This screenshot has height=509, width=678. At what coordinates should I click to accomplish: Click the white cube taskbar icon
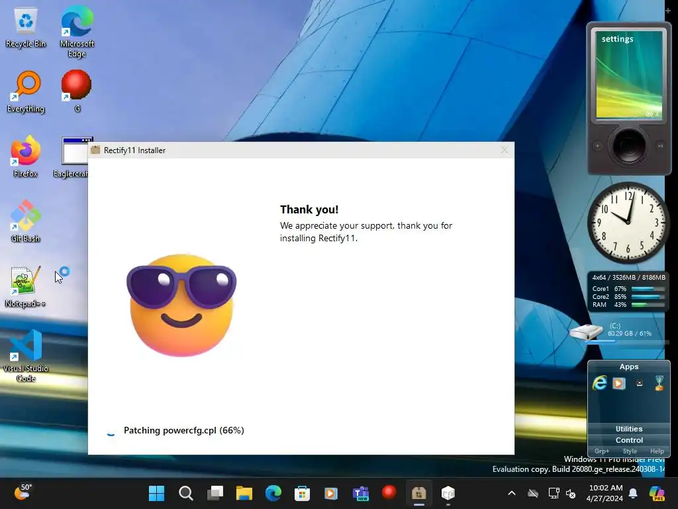click(x=448, y=493)
